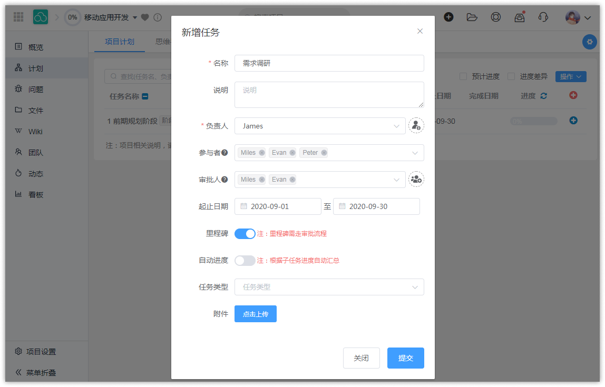Viewport: 605px width, 387px height.
Task: Select 计划 in the sidebar
Action: pyautogui.click(x=47, y=68)
